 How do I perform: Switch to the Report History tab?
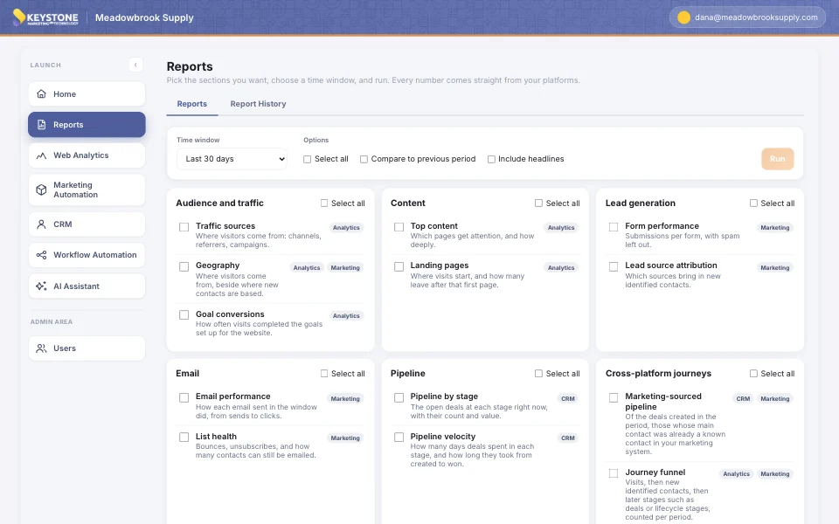pos(258,104)
